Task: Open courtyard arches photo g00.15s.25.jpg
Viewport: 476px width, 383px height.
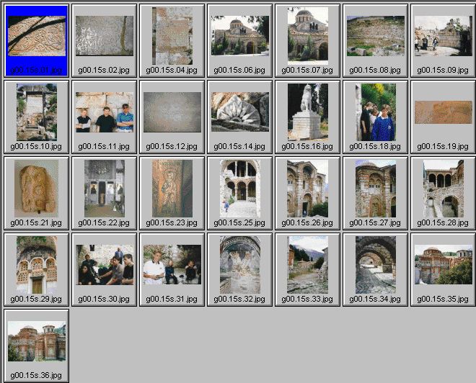Action: point(239,189)
